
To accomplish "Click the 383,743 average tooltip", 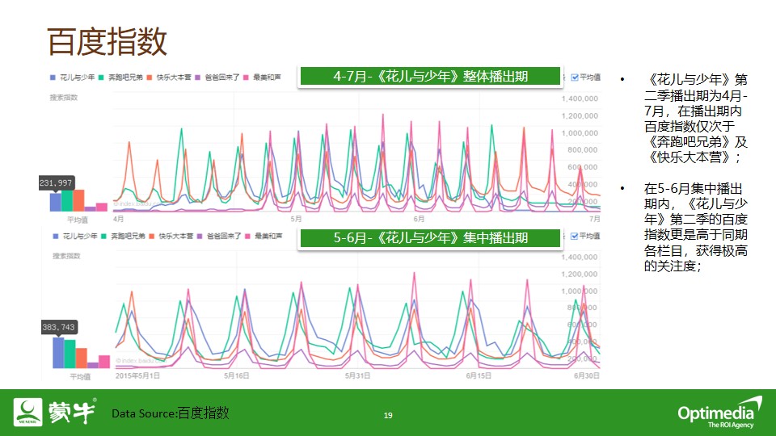I will click(x=59, y=327).
